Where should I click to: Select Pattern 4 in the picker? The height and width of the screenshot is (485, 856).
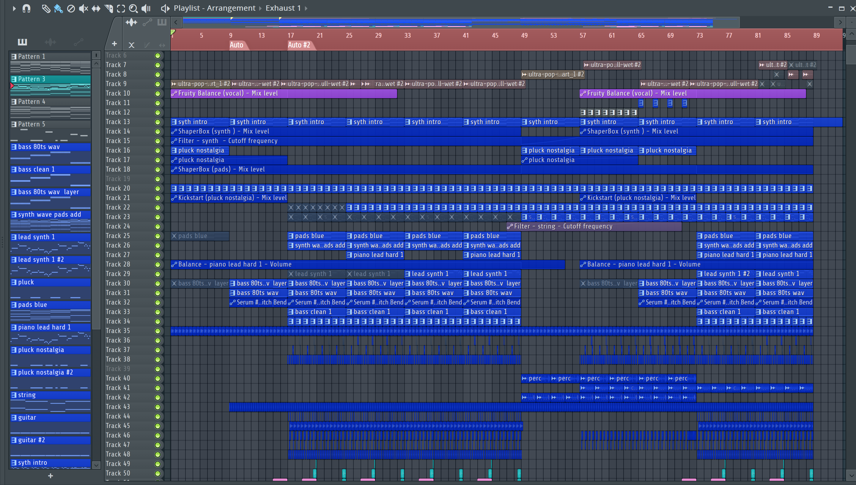(x=50, y=108)
